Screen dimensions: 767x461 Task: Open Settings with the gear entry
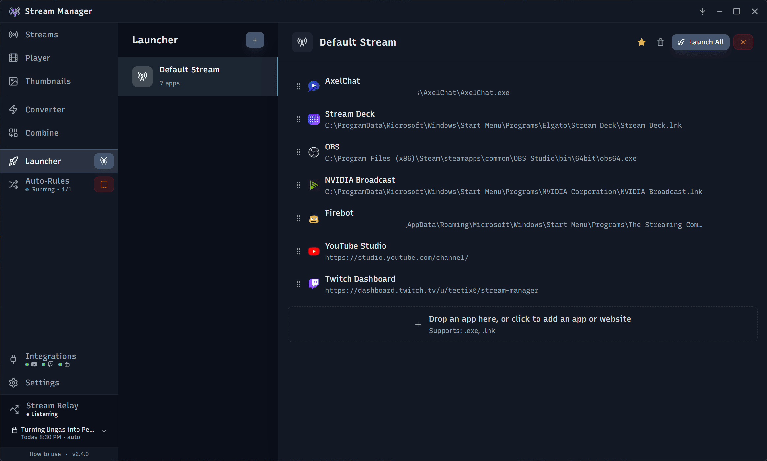(59, 382)
